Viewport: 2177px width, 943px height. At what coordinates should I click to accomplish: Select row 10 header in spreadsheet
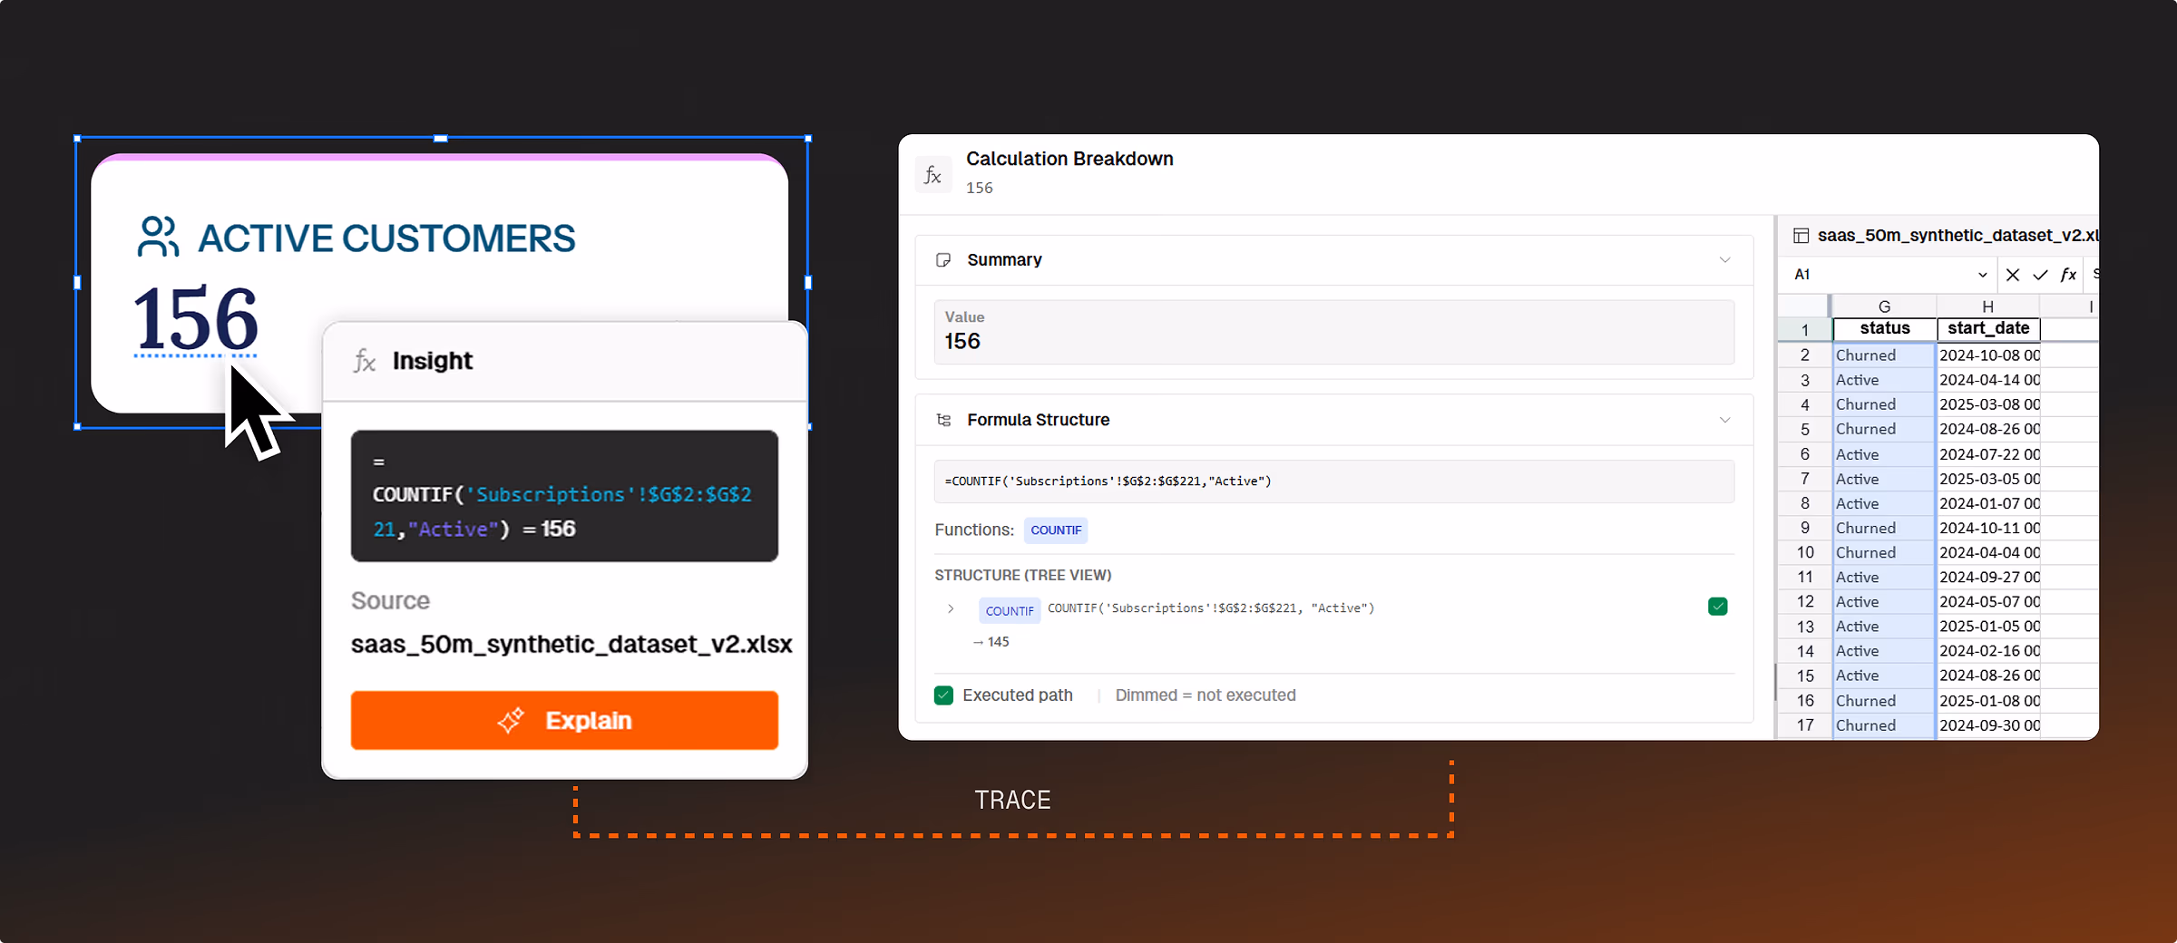coord(1804,552)
